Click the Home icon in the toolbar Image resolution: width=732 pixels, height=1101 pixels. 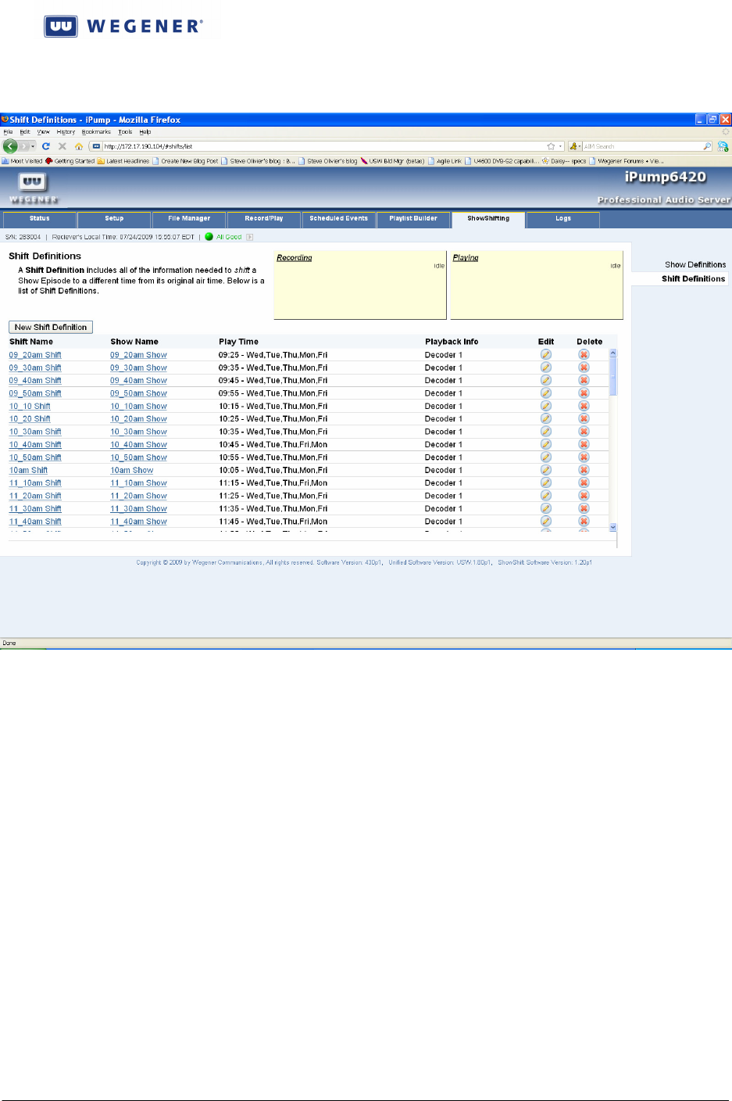(79, 146)
